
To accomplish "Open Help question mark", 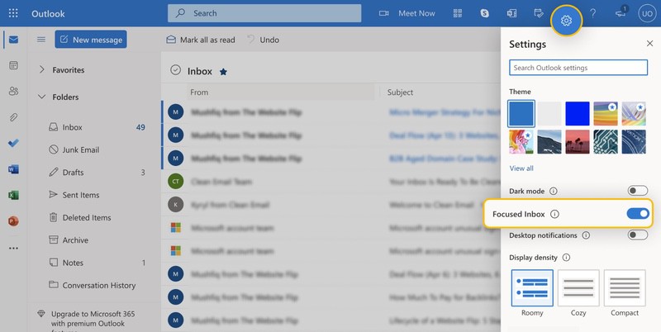I will pyautogui.click(x=592, y=13).
